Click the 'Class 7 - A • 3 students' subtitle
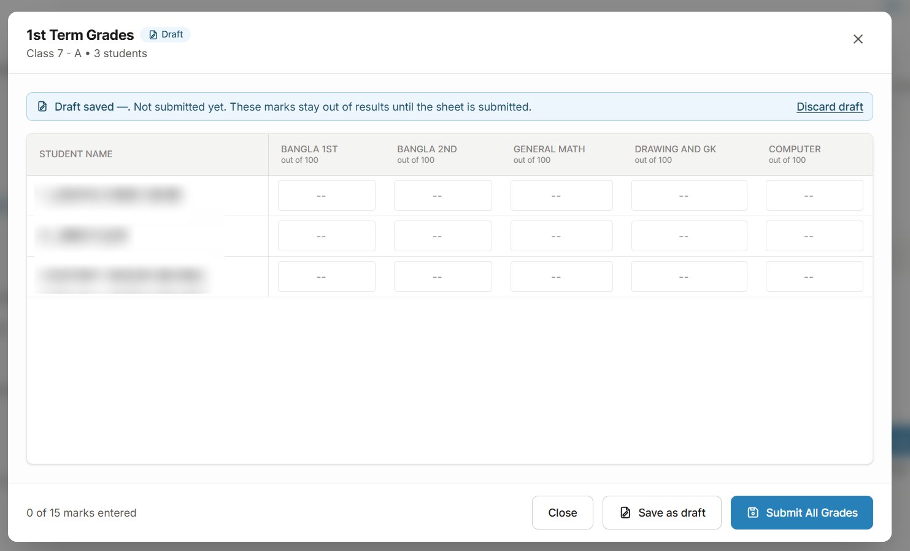Screen dimensions: 910x551 pyautogui.click(x=87, y=53)
